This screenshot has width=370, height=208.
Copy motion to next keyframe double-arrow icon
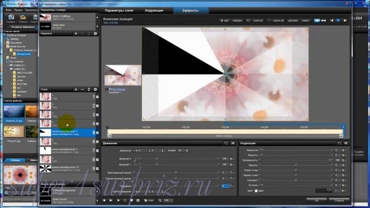(233, 143)
